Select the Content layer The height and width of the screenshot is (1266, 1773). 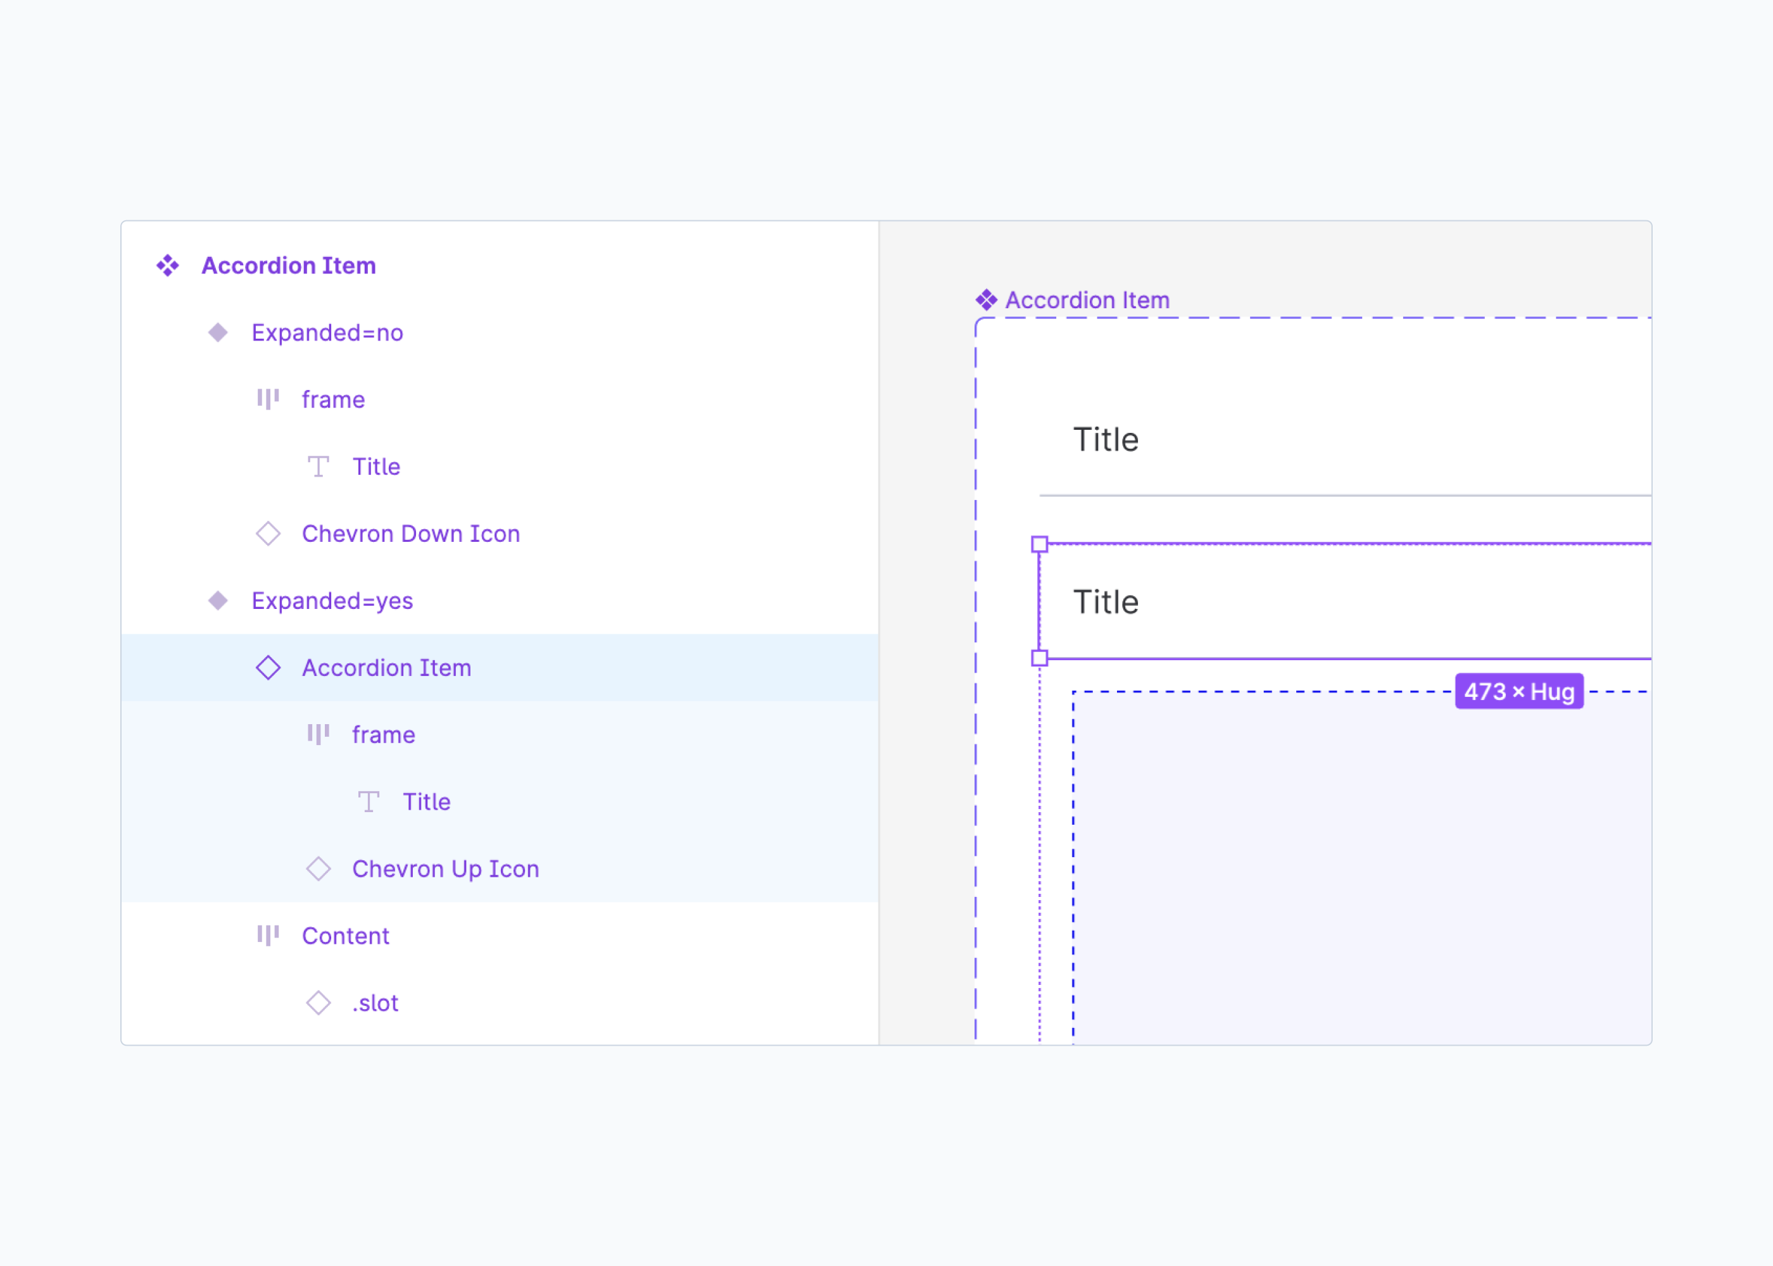(x=345, y=936)
